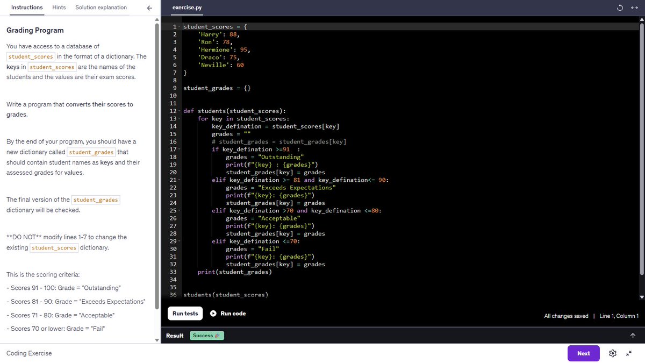The width and height of the screenshot is (645, 363).
Task: Click 'Scores 91 - 100' criteria line
Action: pos(63,288)
